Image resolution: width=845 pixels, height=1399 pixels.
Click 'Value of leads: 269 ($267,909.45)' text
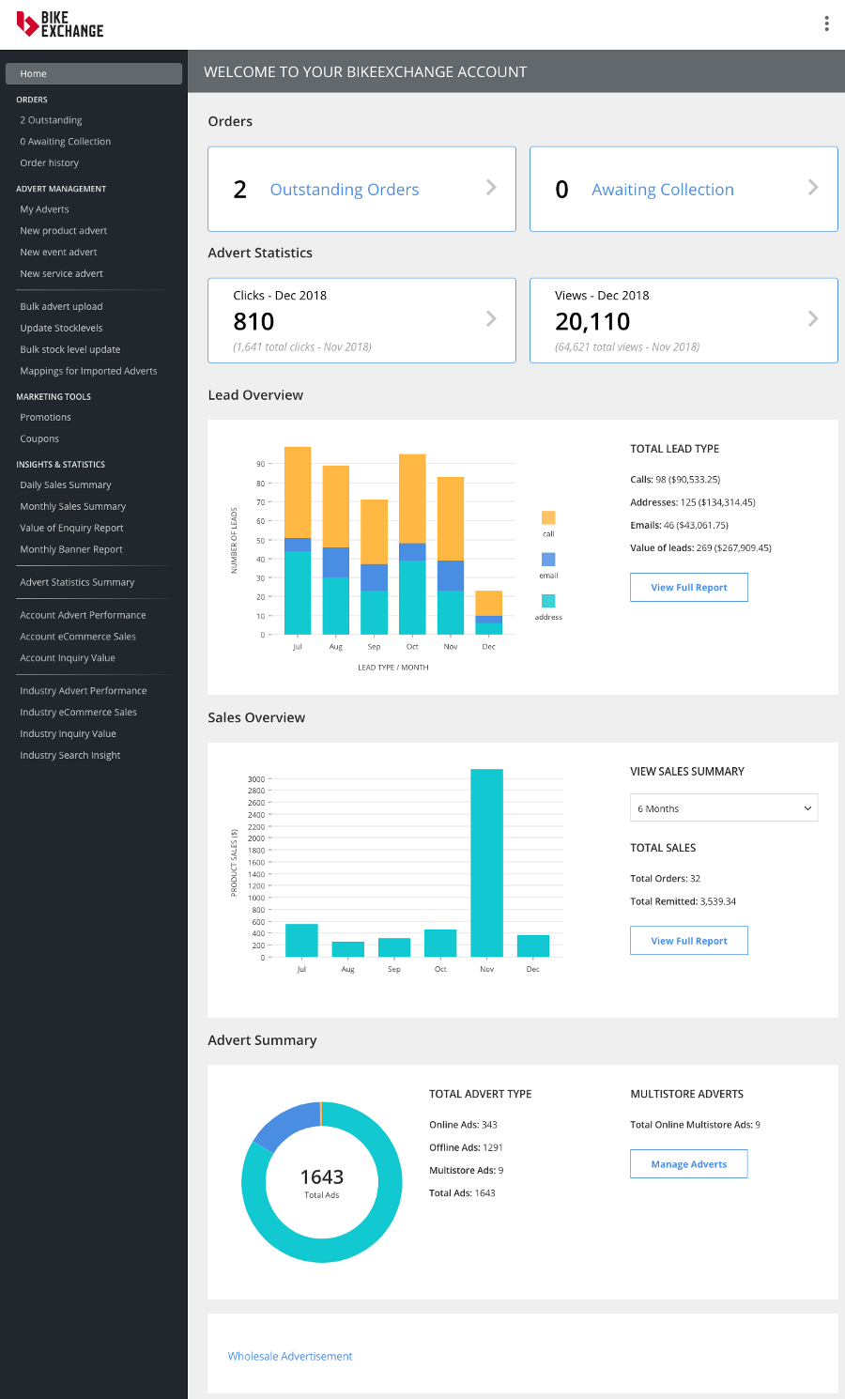click(x=700, y=548)
